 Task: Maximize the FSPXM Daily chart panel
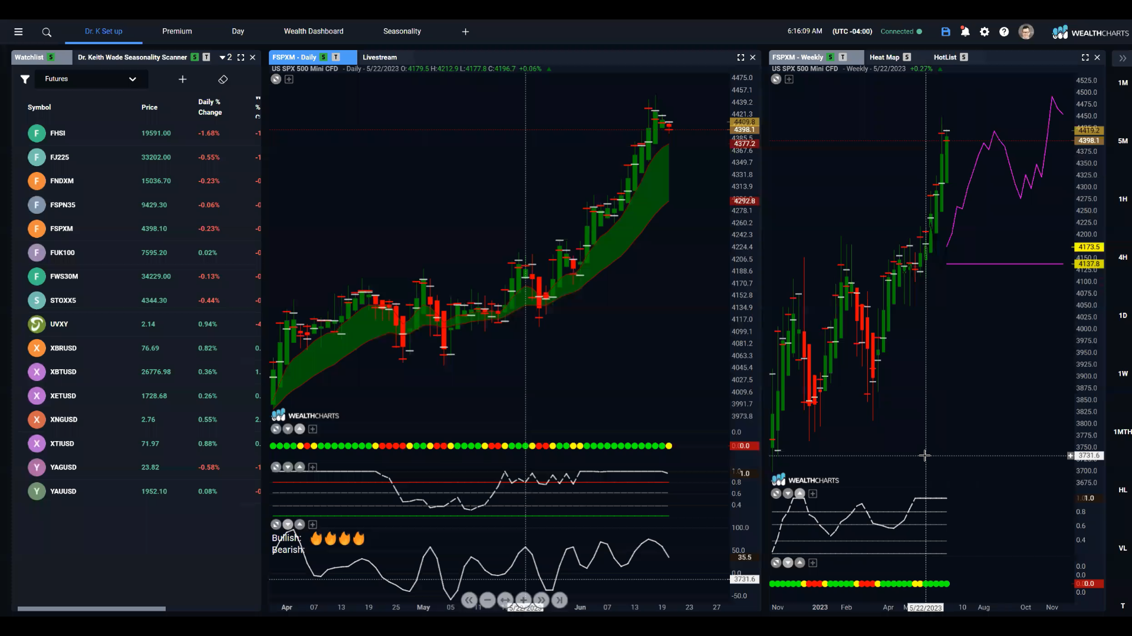[741, 57]
